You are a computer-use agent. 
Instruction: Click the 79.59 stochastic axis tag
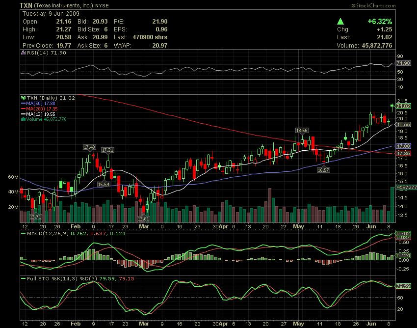403,286
